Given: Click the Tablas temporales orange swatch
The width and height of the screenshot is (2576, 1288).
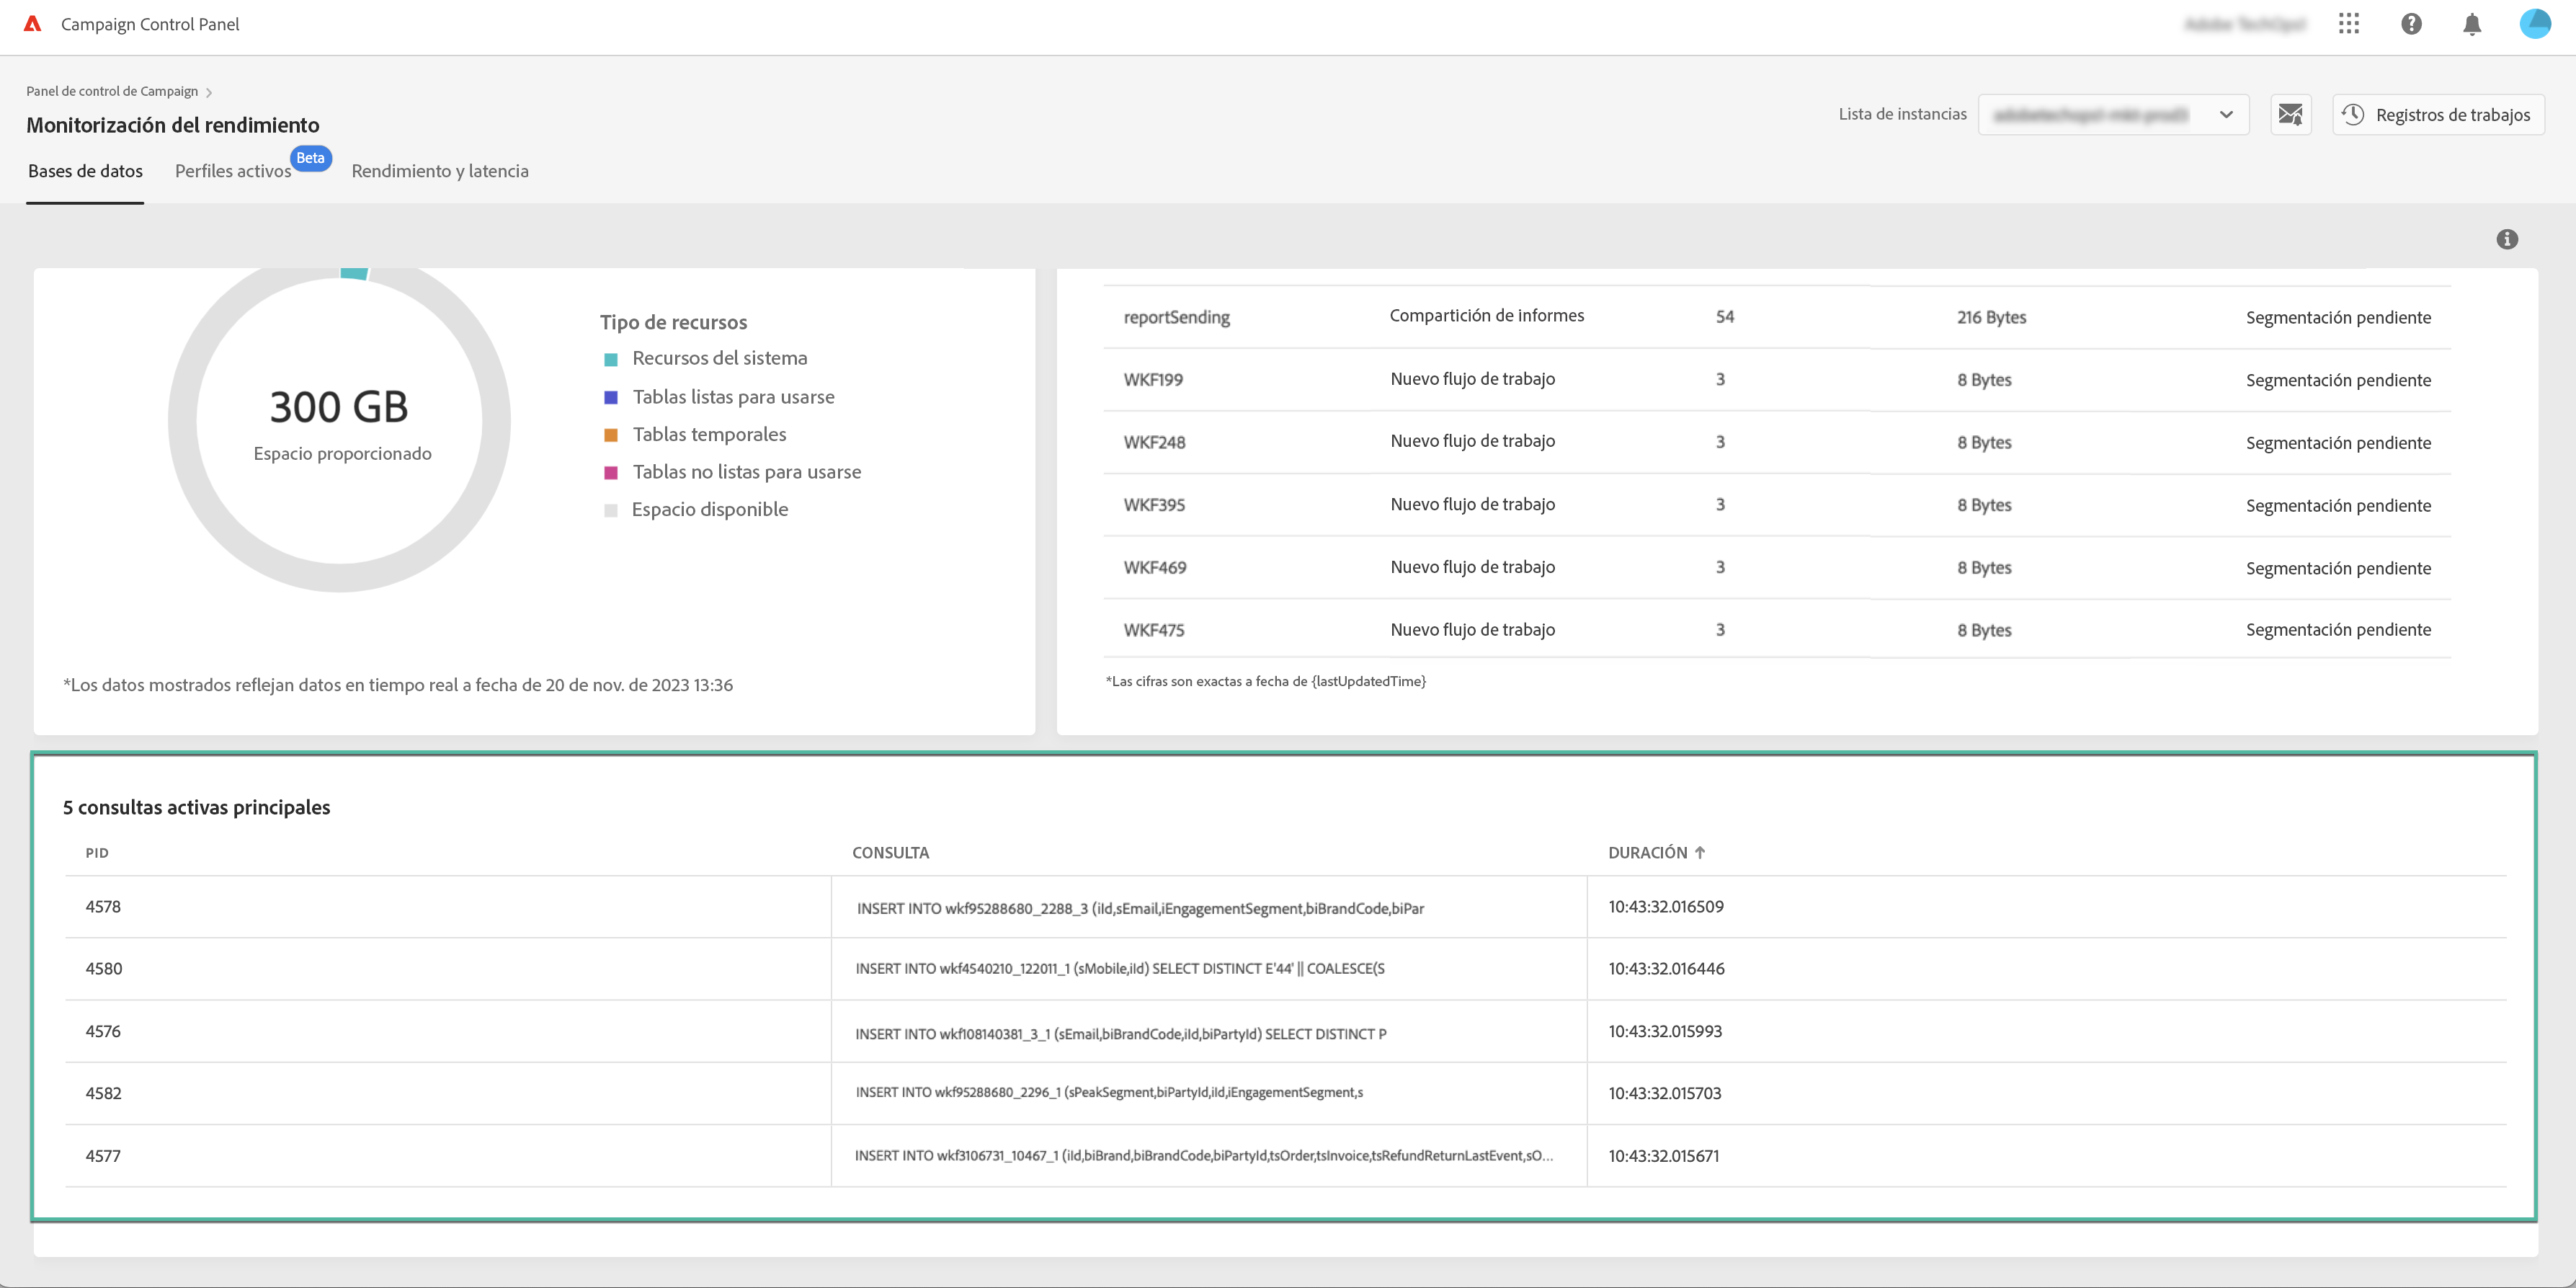Looking at the screenshot, I should [611, 435].
